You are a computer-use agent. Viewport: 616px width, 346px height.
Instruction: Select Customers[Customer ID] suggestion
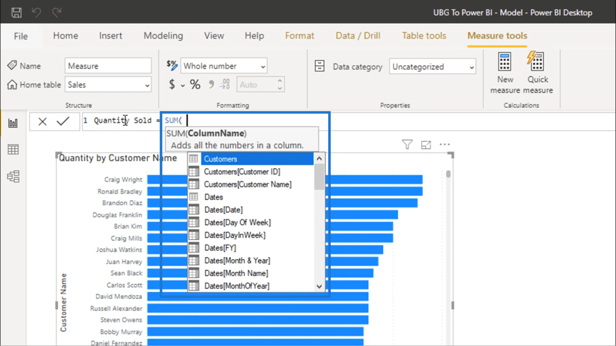click(251, 172)
